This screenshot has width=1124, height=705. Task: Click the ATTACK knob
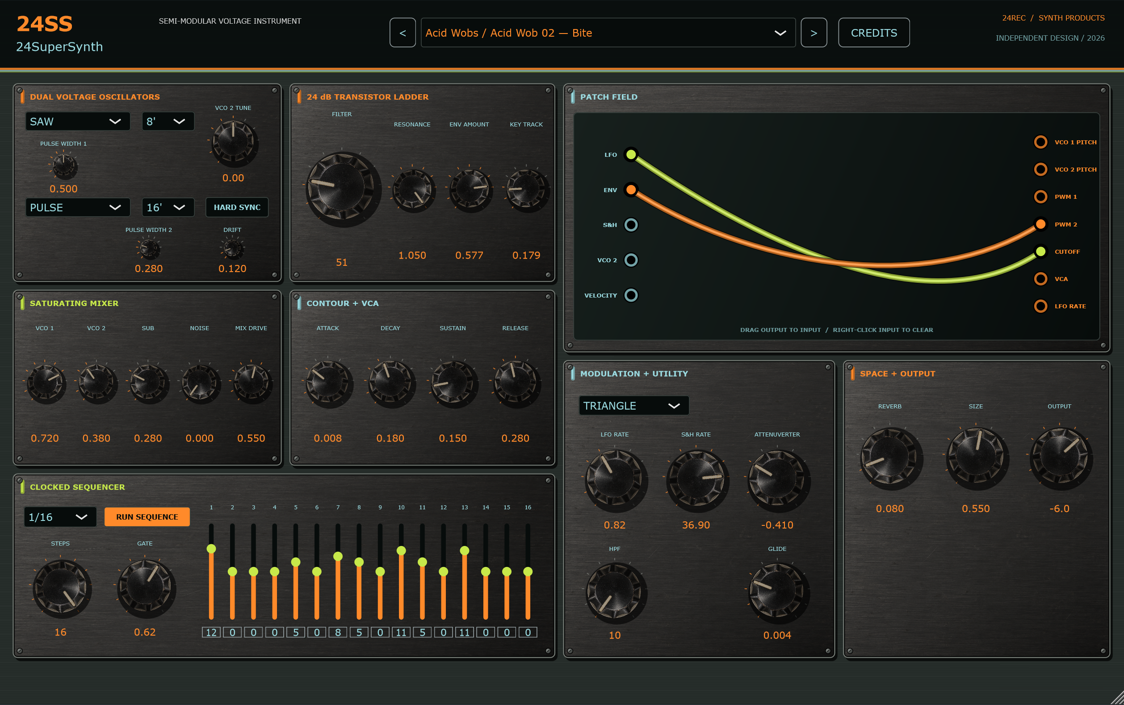pyautogui.click(x=328, y=383)
